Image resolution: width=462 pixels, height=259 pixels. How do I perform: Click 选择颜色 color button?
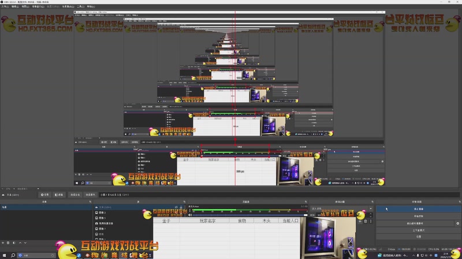point(91,195)
